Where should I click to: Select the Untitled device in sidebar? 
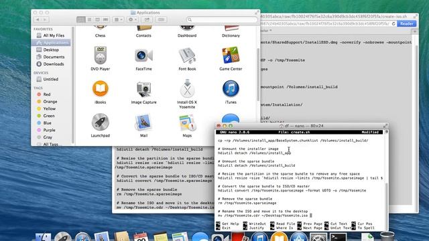[x=51, y=79]
